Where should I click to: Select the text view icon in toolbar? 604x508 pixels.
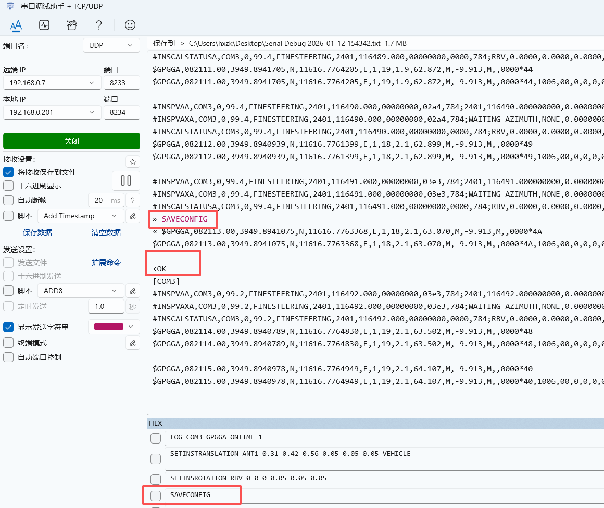16,25
